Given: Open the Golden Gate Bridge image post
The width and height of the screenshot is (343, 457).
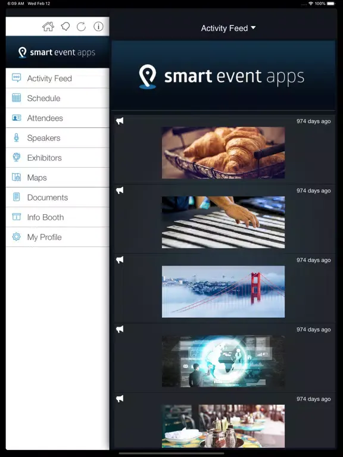Looking at the screenshot, I should pyautogui.click(x=223, y=292).
